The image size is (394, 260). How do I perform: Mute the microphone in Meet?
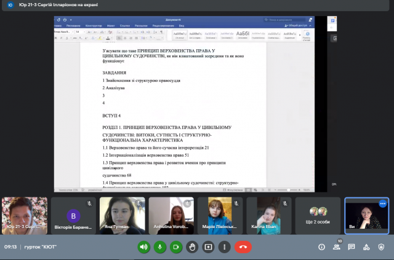coord(160,247)
